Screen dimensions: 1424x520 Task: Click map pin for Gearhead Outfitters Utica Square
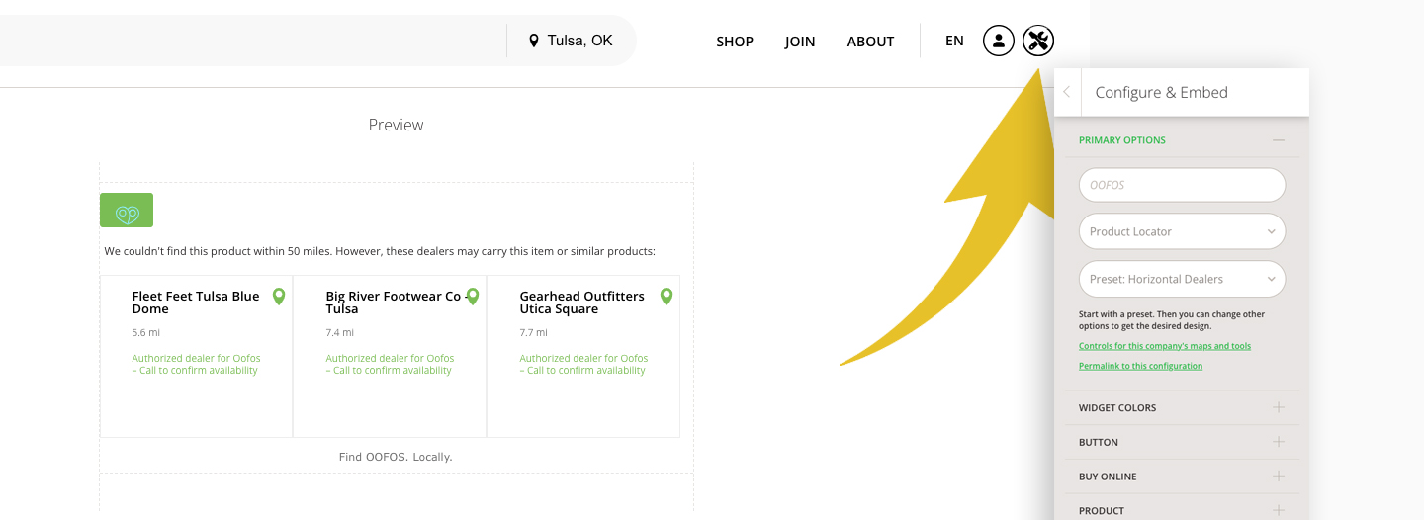(x=667, y=297)
